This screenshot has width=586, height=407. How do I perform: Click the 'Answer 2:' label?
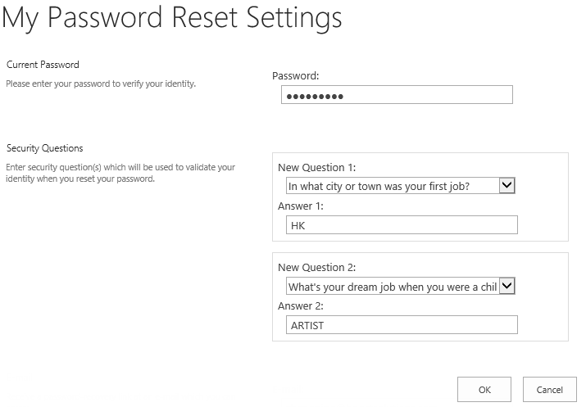[x=301, y=306]
